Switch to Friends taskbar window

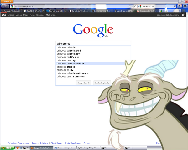(x=135, y=148)
